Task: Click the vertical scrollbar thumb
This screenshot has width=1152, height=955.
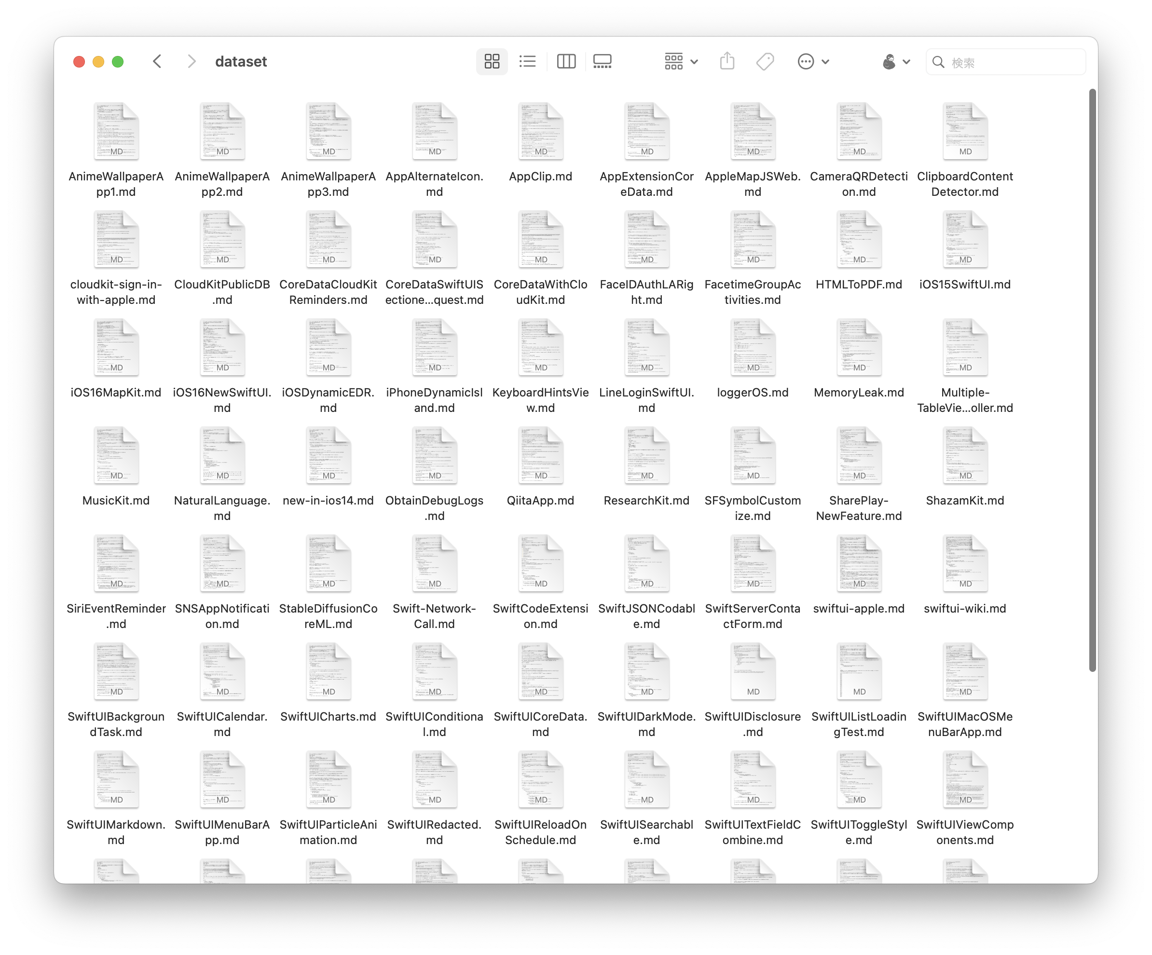Action: point(1092,380)
